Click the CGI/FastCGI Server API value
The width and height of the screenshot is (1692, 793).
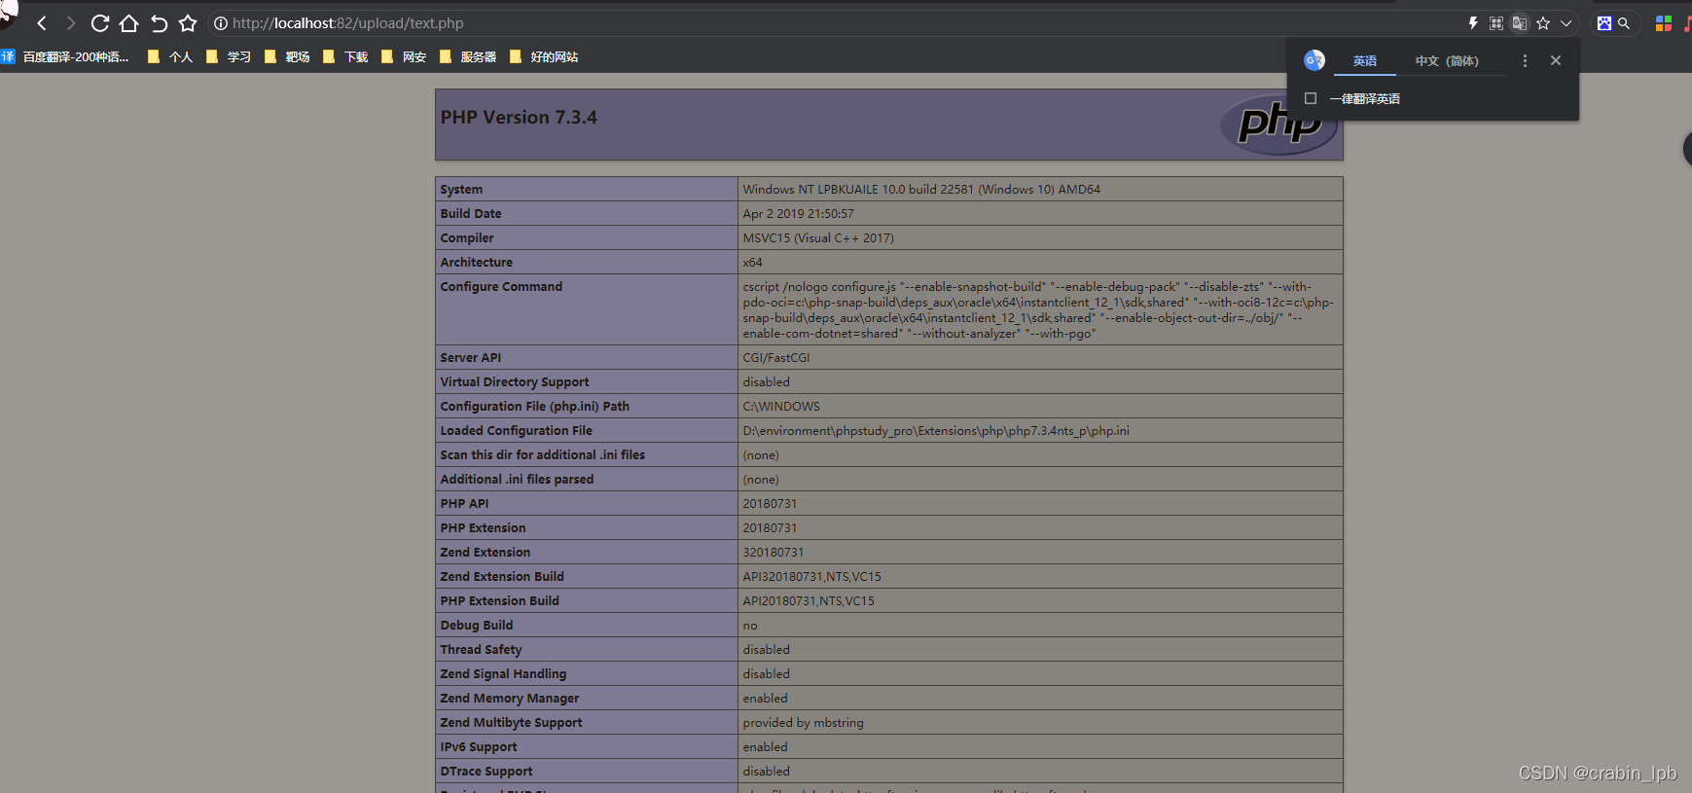[776, 357]
